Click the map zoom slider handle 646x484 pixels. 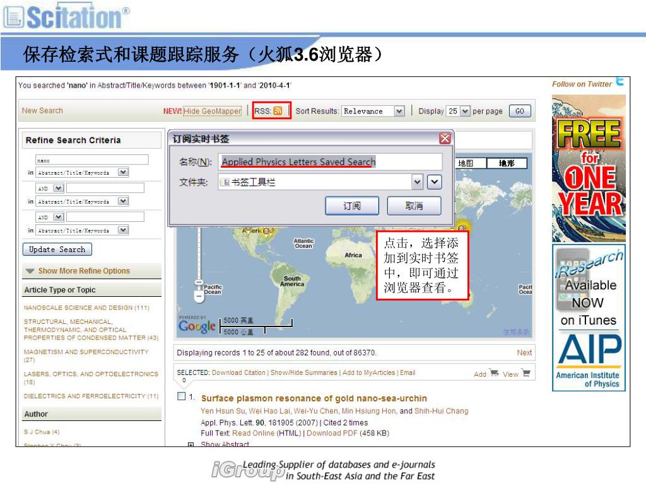pos(199,283)
